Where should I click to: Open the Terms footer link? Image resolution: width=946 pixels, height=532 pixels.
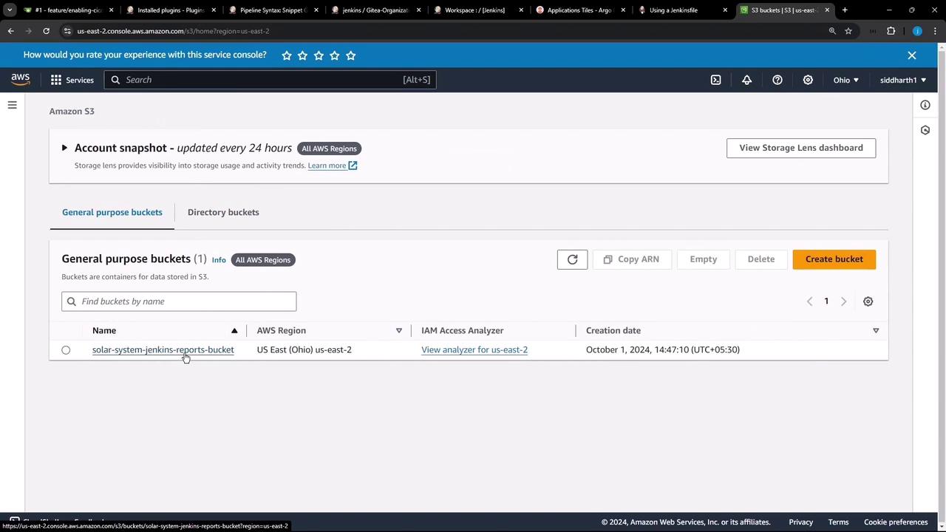pos(838,522)
